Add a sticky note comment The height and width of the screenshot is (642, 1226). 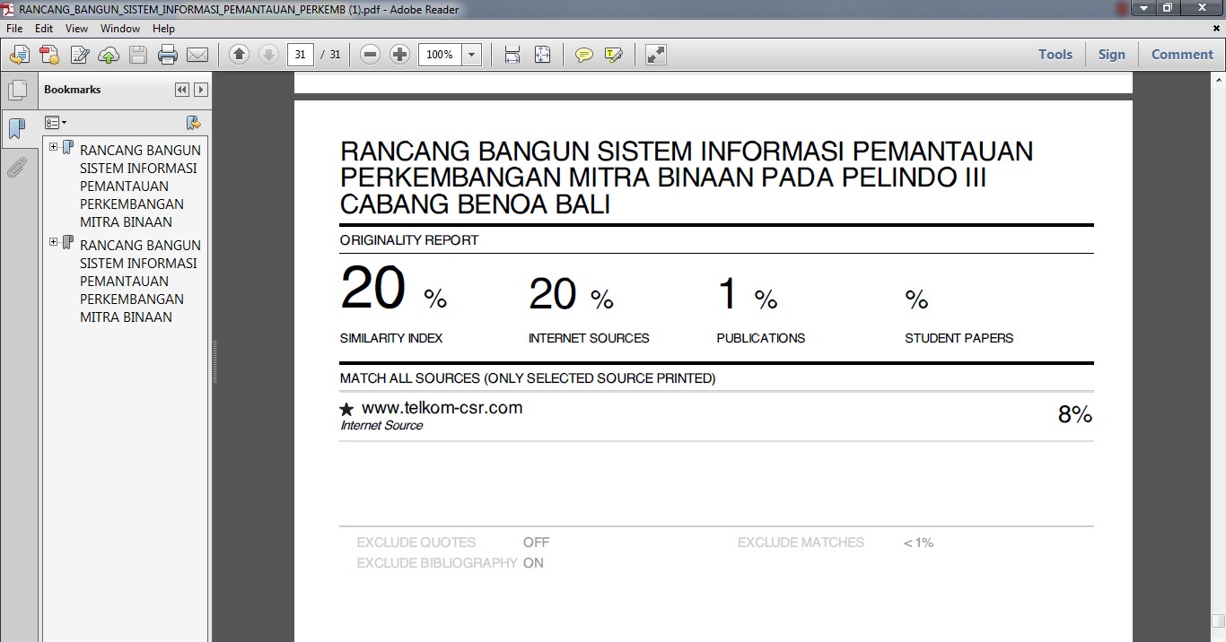pyautogui.click(x=584, y=55)
